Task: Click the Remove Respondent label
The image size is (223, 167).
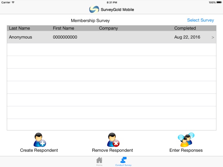Action: point(112,150)
